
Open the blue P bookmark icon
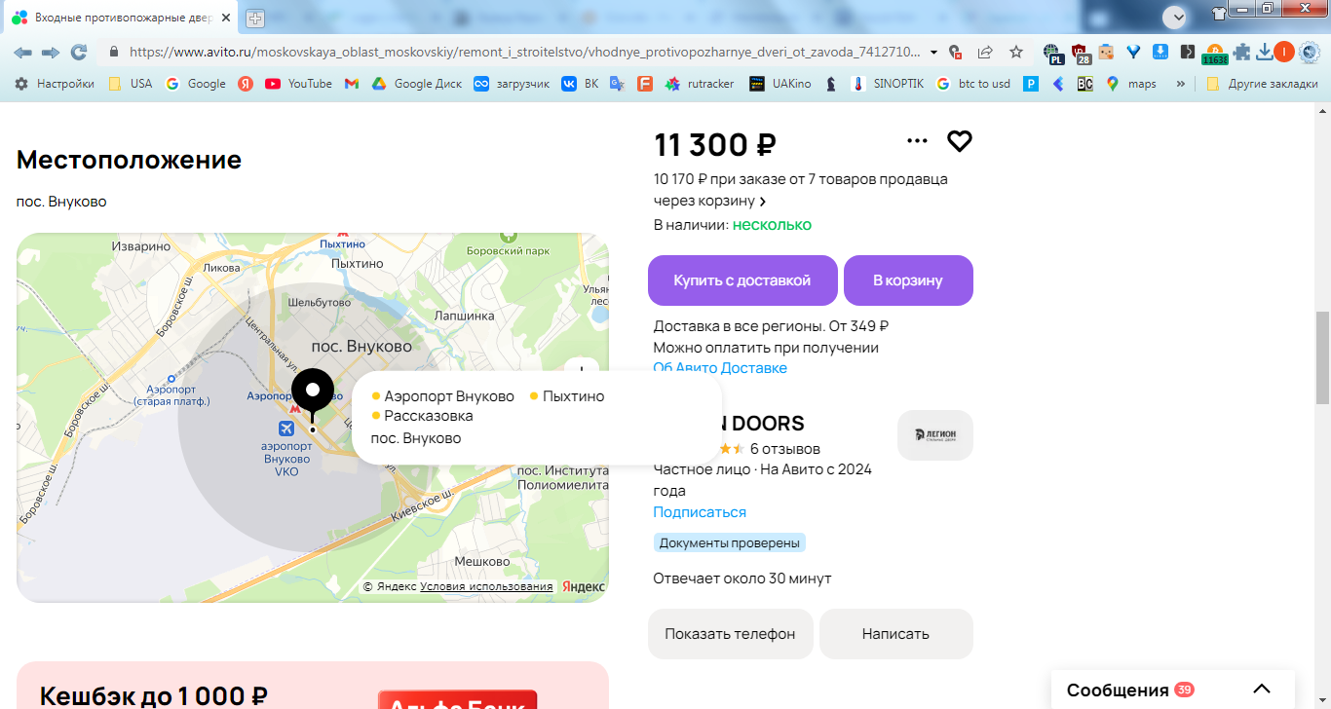(x=1031, y=84)
